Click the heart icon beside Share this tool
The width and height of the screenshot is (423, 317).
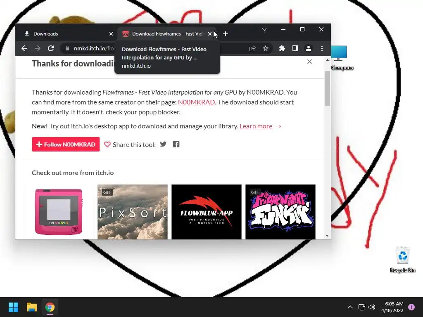(107, 144)
